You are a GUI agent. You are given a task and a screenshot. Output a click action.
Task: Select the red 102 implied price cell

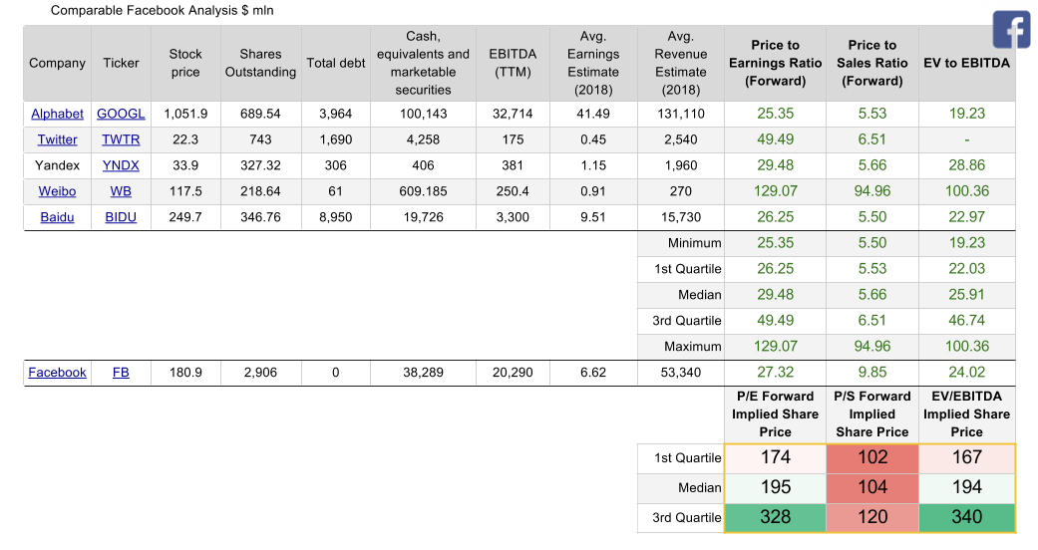tap(871, 457)
